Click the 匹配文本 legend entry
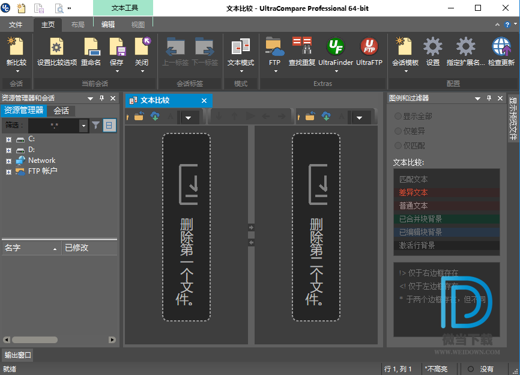The image size is (520, 375). click(x=446, y=179)
